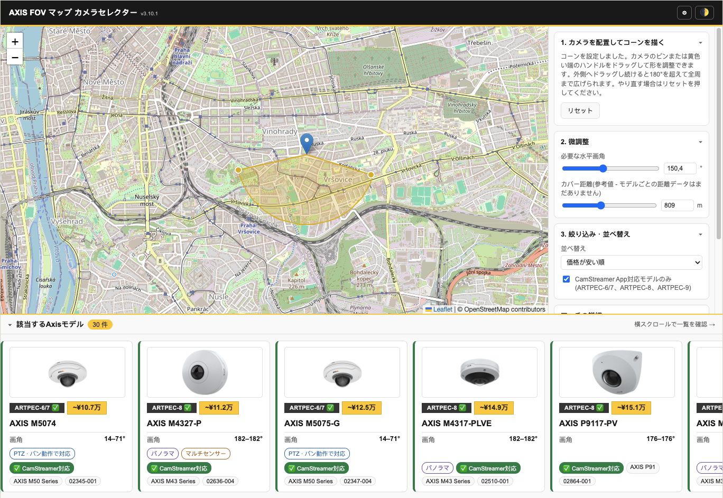Open settings gear in header

pyautogui.click(x=684, y=13)
